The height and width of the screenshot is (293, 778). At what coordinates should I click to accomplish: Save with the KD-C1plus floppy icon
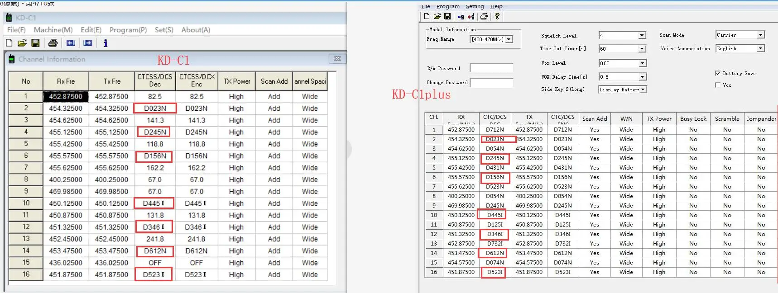[x=447, y=16]
